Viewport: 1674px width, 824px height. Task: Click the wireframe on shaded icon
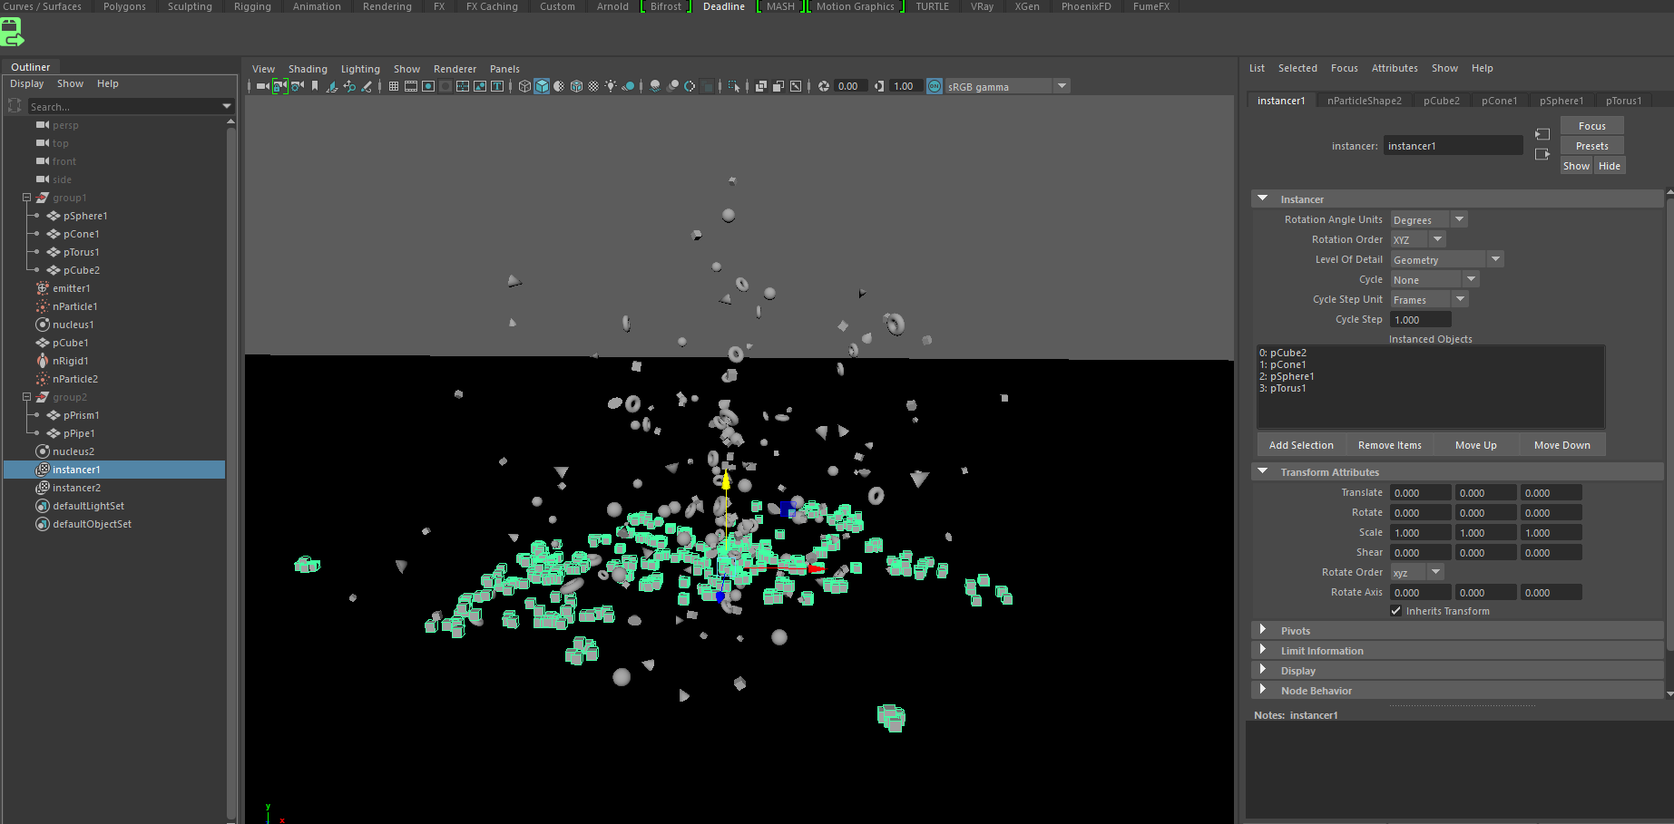(x=576, y=86)
